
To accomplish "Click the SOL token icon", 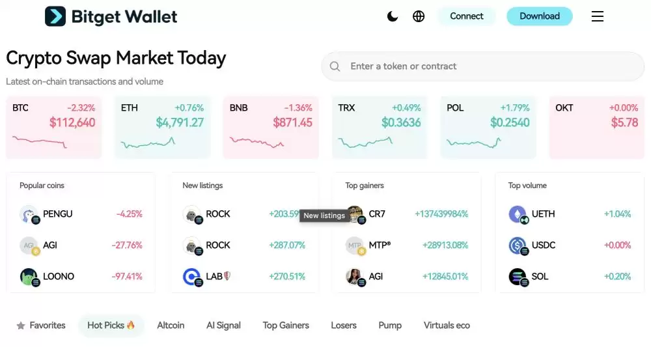I will click(x=518, y=277).
